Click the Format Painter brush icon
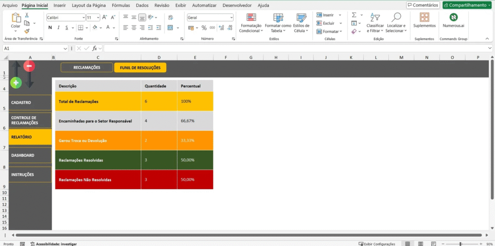Screen dimensions: 495x246 pos(27,30)
